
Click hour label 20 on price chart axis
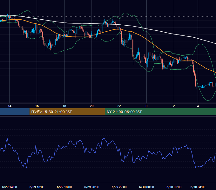(92, 106)
